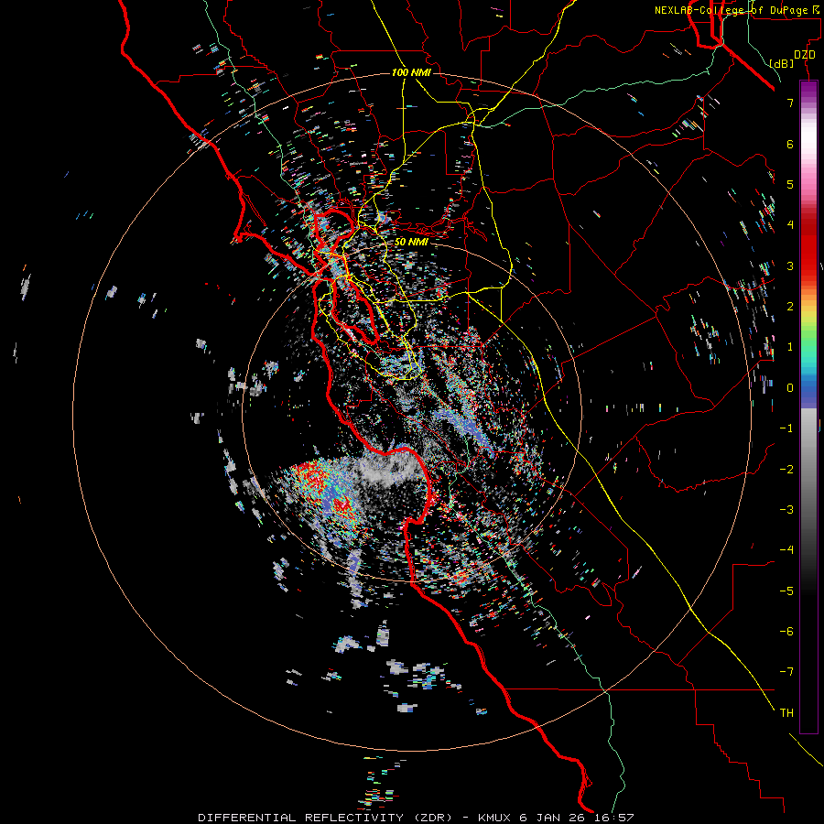This screenshot has height=824, width=824.
Task: Click the "-3" tick label on scale
Action: pos(786,510)
